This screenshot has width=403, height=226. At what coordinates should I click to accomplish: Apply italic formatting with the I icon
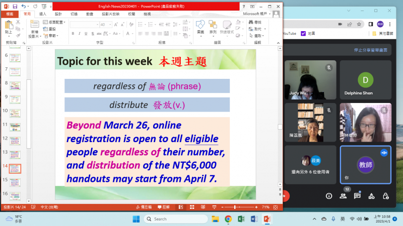[80, 34]
